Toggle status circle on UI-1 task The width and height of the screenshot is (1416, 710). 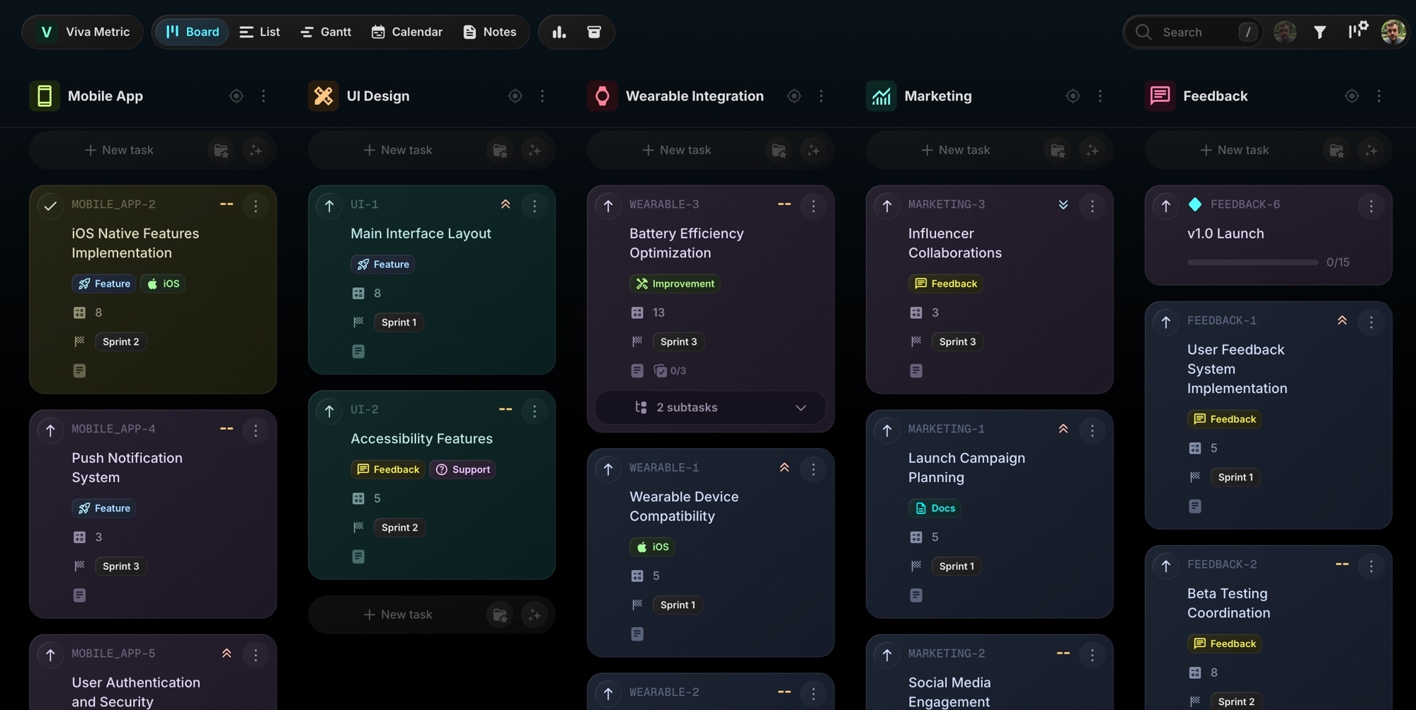(x=329, y=206)
